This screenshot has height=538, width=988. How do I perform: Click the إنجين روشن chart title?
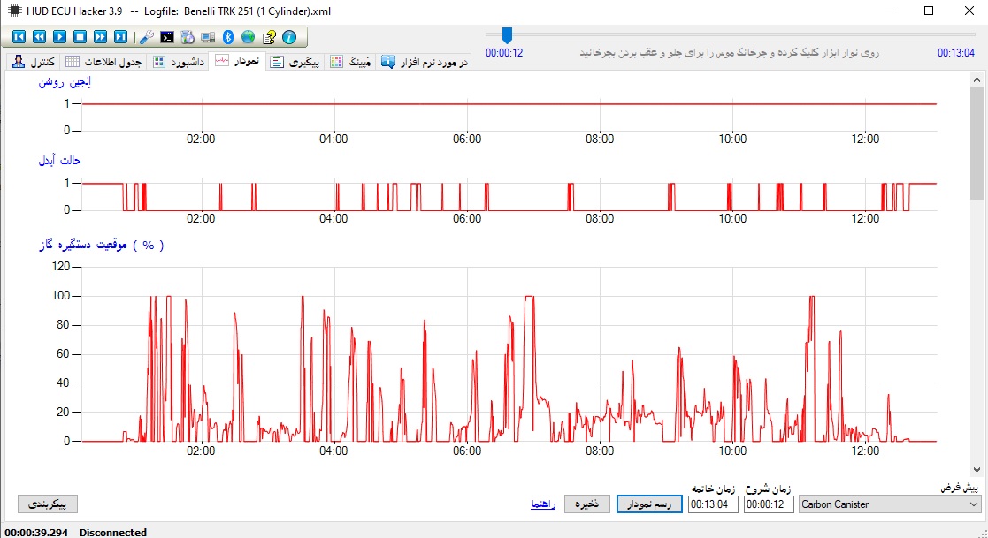pyautogui.click(x=65, y=82)
